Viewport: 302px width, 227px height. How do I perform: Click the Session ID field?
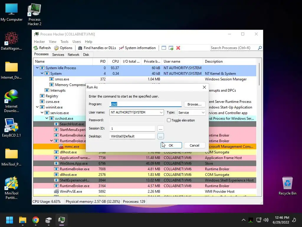click(132, 129)
